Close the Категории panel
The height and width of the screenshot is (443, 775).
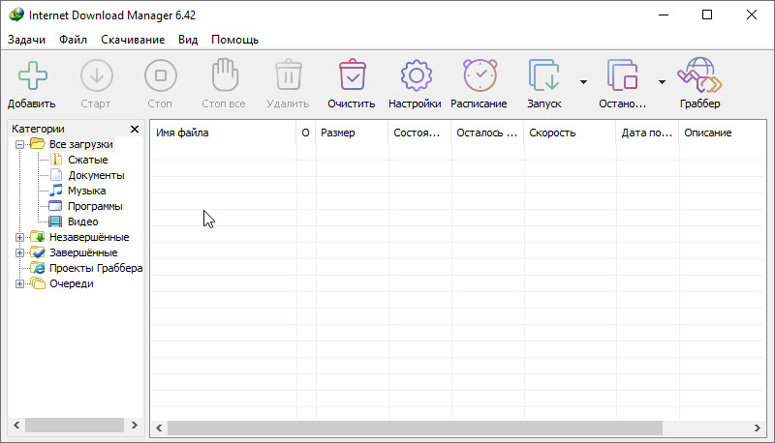[x=135, y=129]
